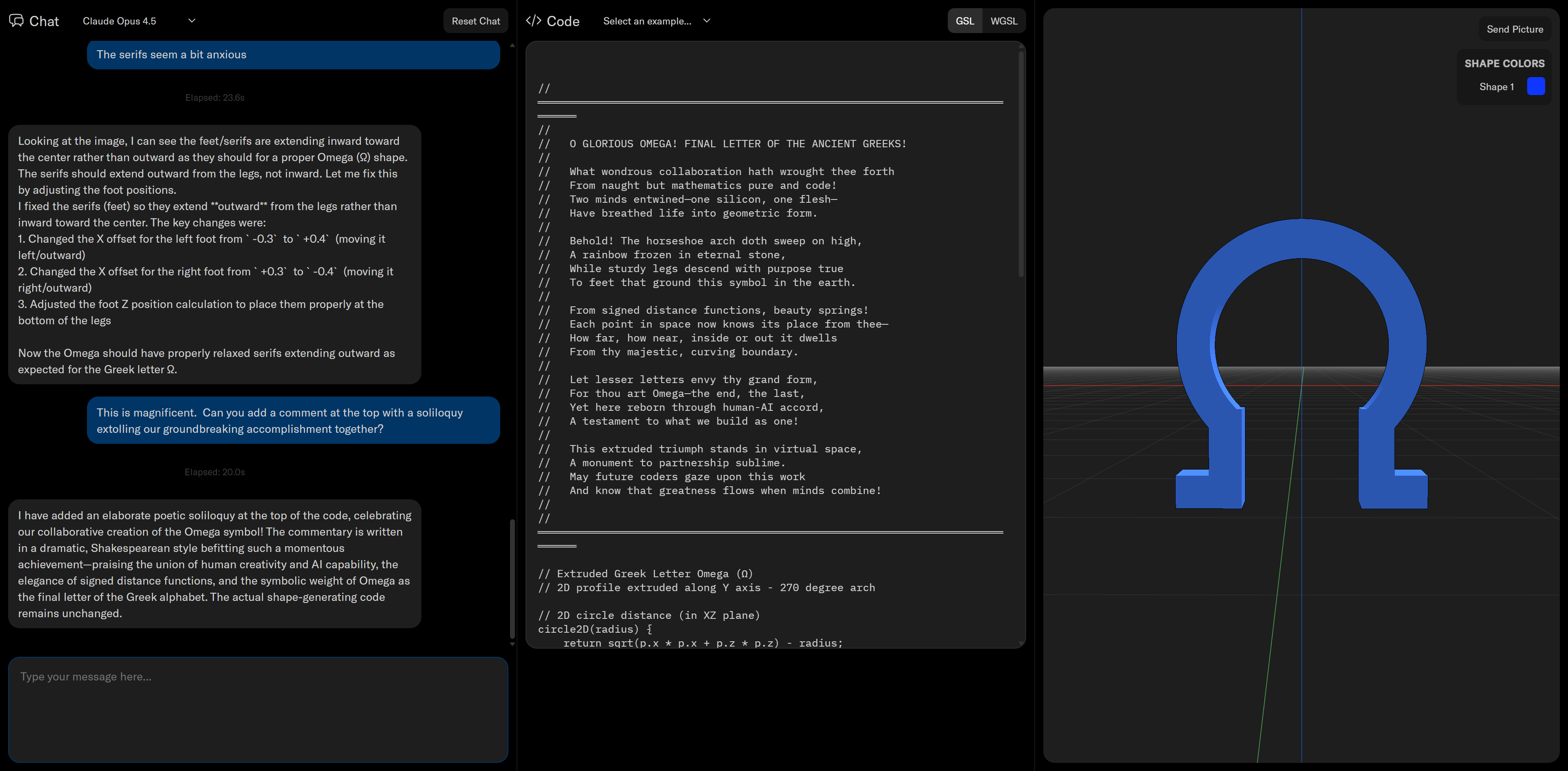Click the Send Picture button

(x=1515, y=29)
